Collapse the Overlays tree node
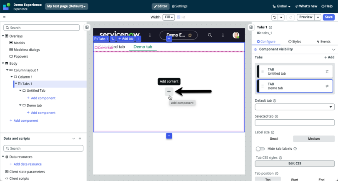This screenshot has height=181, width=338. point(3,36)
